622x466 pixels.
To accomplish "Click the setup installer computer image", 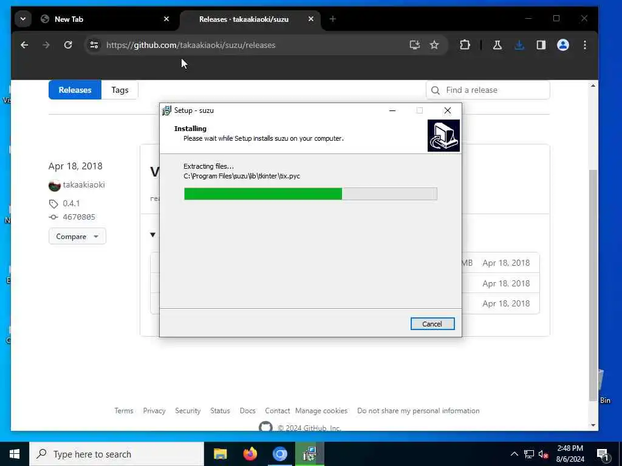I will coord(443,135).
